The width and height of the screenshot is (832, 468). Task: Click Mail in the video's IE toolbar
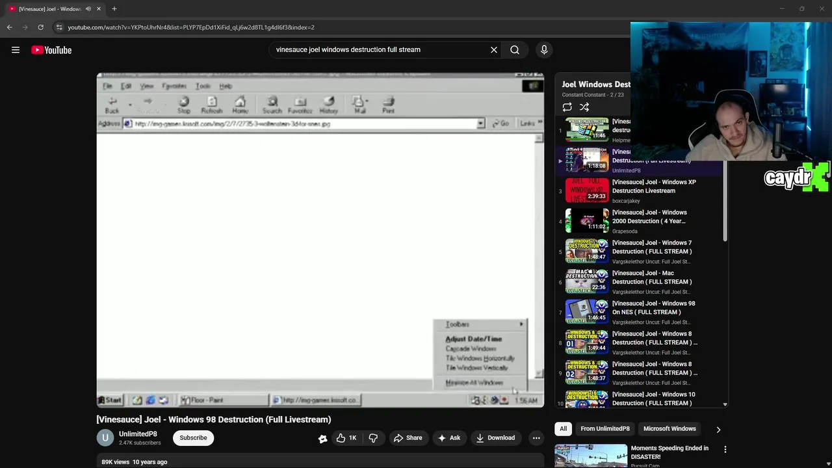click(x=359, y=105)
